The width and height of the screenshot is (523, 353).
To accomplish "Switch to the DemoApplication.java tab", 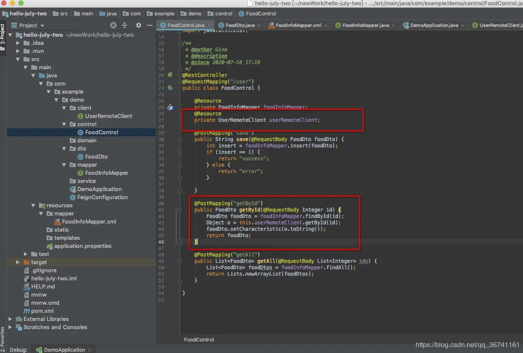I will click(x=434, y=25).
